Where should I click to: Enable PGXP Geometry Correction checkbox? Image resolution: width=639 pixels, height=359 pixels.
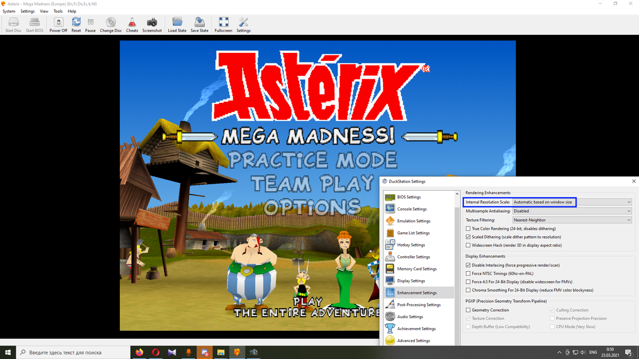pyautogui.click(x=468, y=310)
